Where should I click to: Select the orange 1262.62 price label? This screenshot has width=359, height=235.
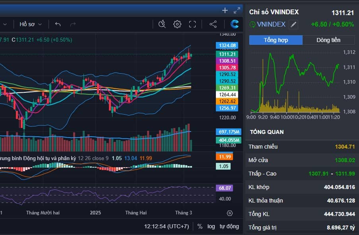pos(227,101)
